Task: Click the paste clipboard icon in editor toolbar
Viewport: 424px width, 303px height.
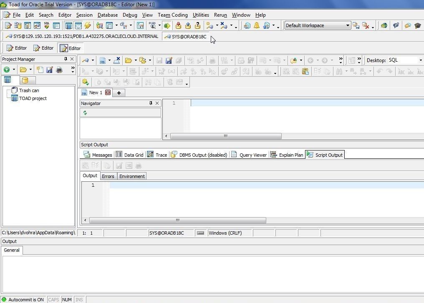Action: 305,71
